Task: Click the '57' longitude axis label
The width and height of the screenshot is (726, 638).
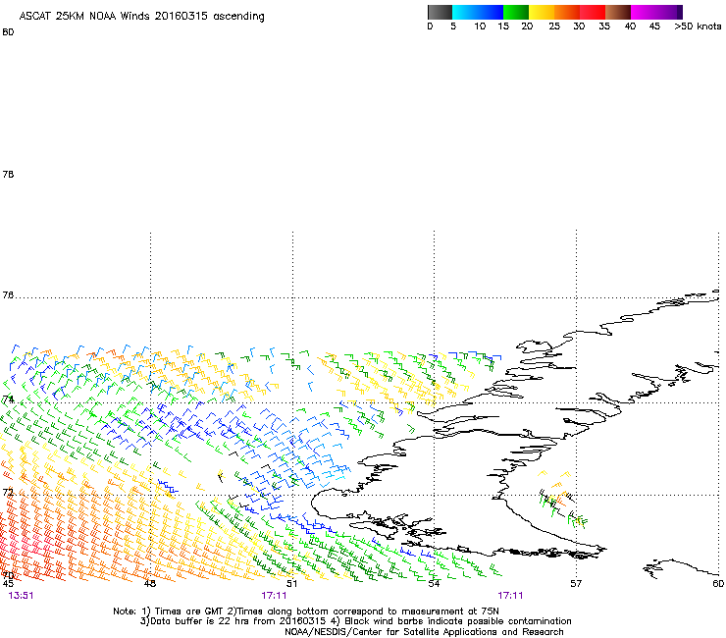Action: pyautogui.click(x=576, y=583)
